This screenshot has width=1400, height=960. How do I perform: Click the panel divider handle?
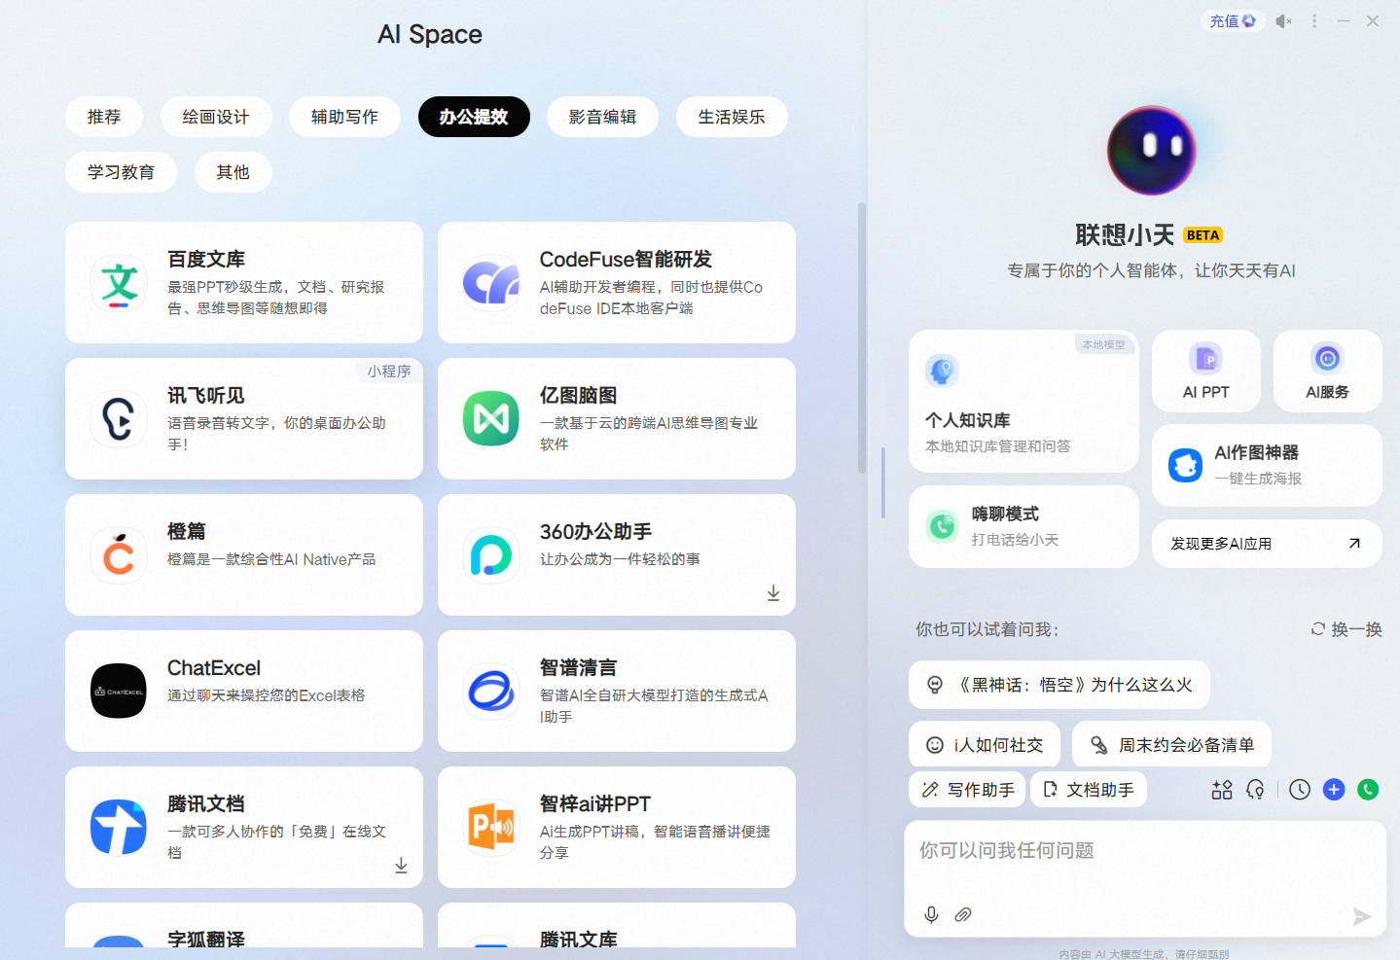(883, 483)
